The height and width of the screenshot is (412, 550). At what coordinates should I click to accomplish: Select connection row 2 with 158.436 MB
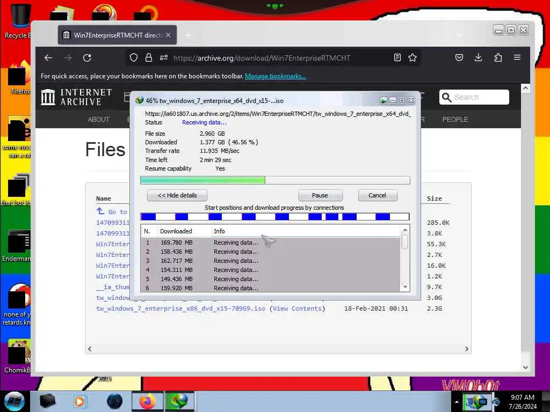(x=270, y=252)
